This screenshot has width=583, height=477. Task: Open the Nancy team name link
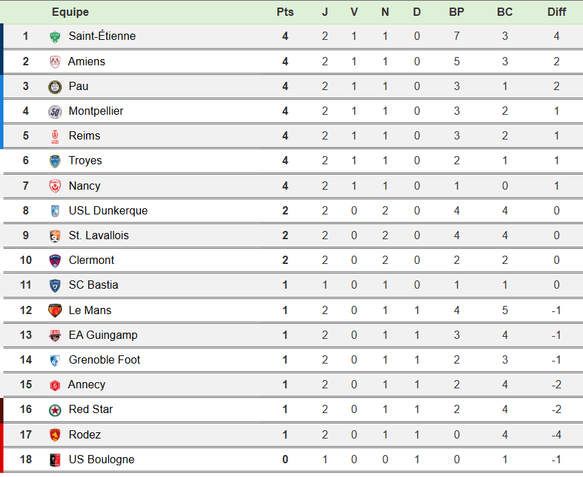[x=85, y=186]
